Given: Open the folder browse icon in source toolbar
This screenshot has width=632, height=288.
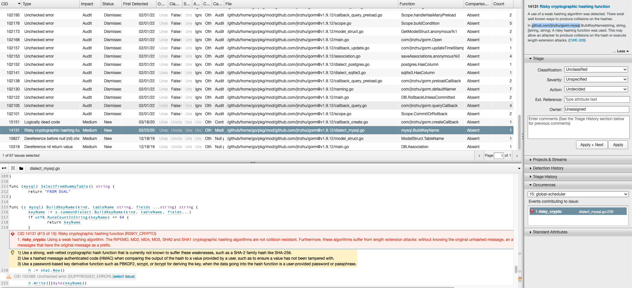Looking at the screenshot, I should click(21, 168).
